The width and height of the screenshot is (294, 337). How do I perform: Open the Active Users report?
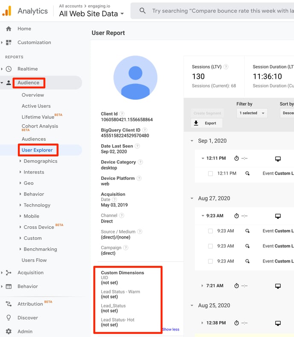point(36,106)
